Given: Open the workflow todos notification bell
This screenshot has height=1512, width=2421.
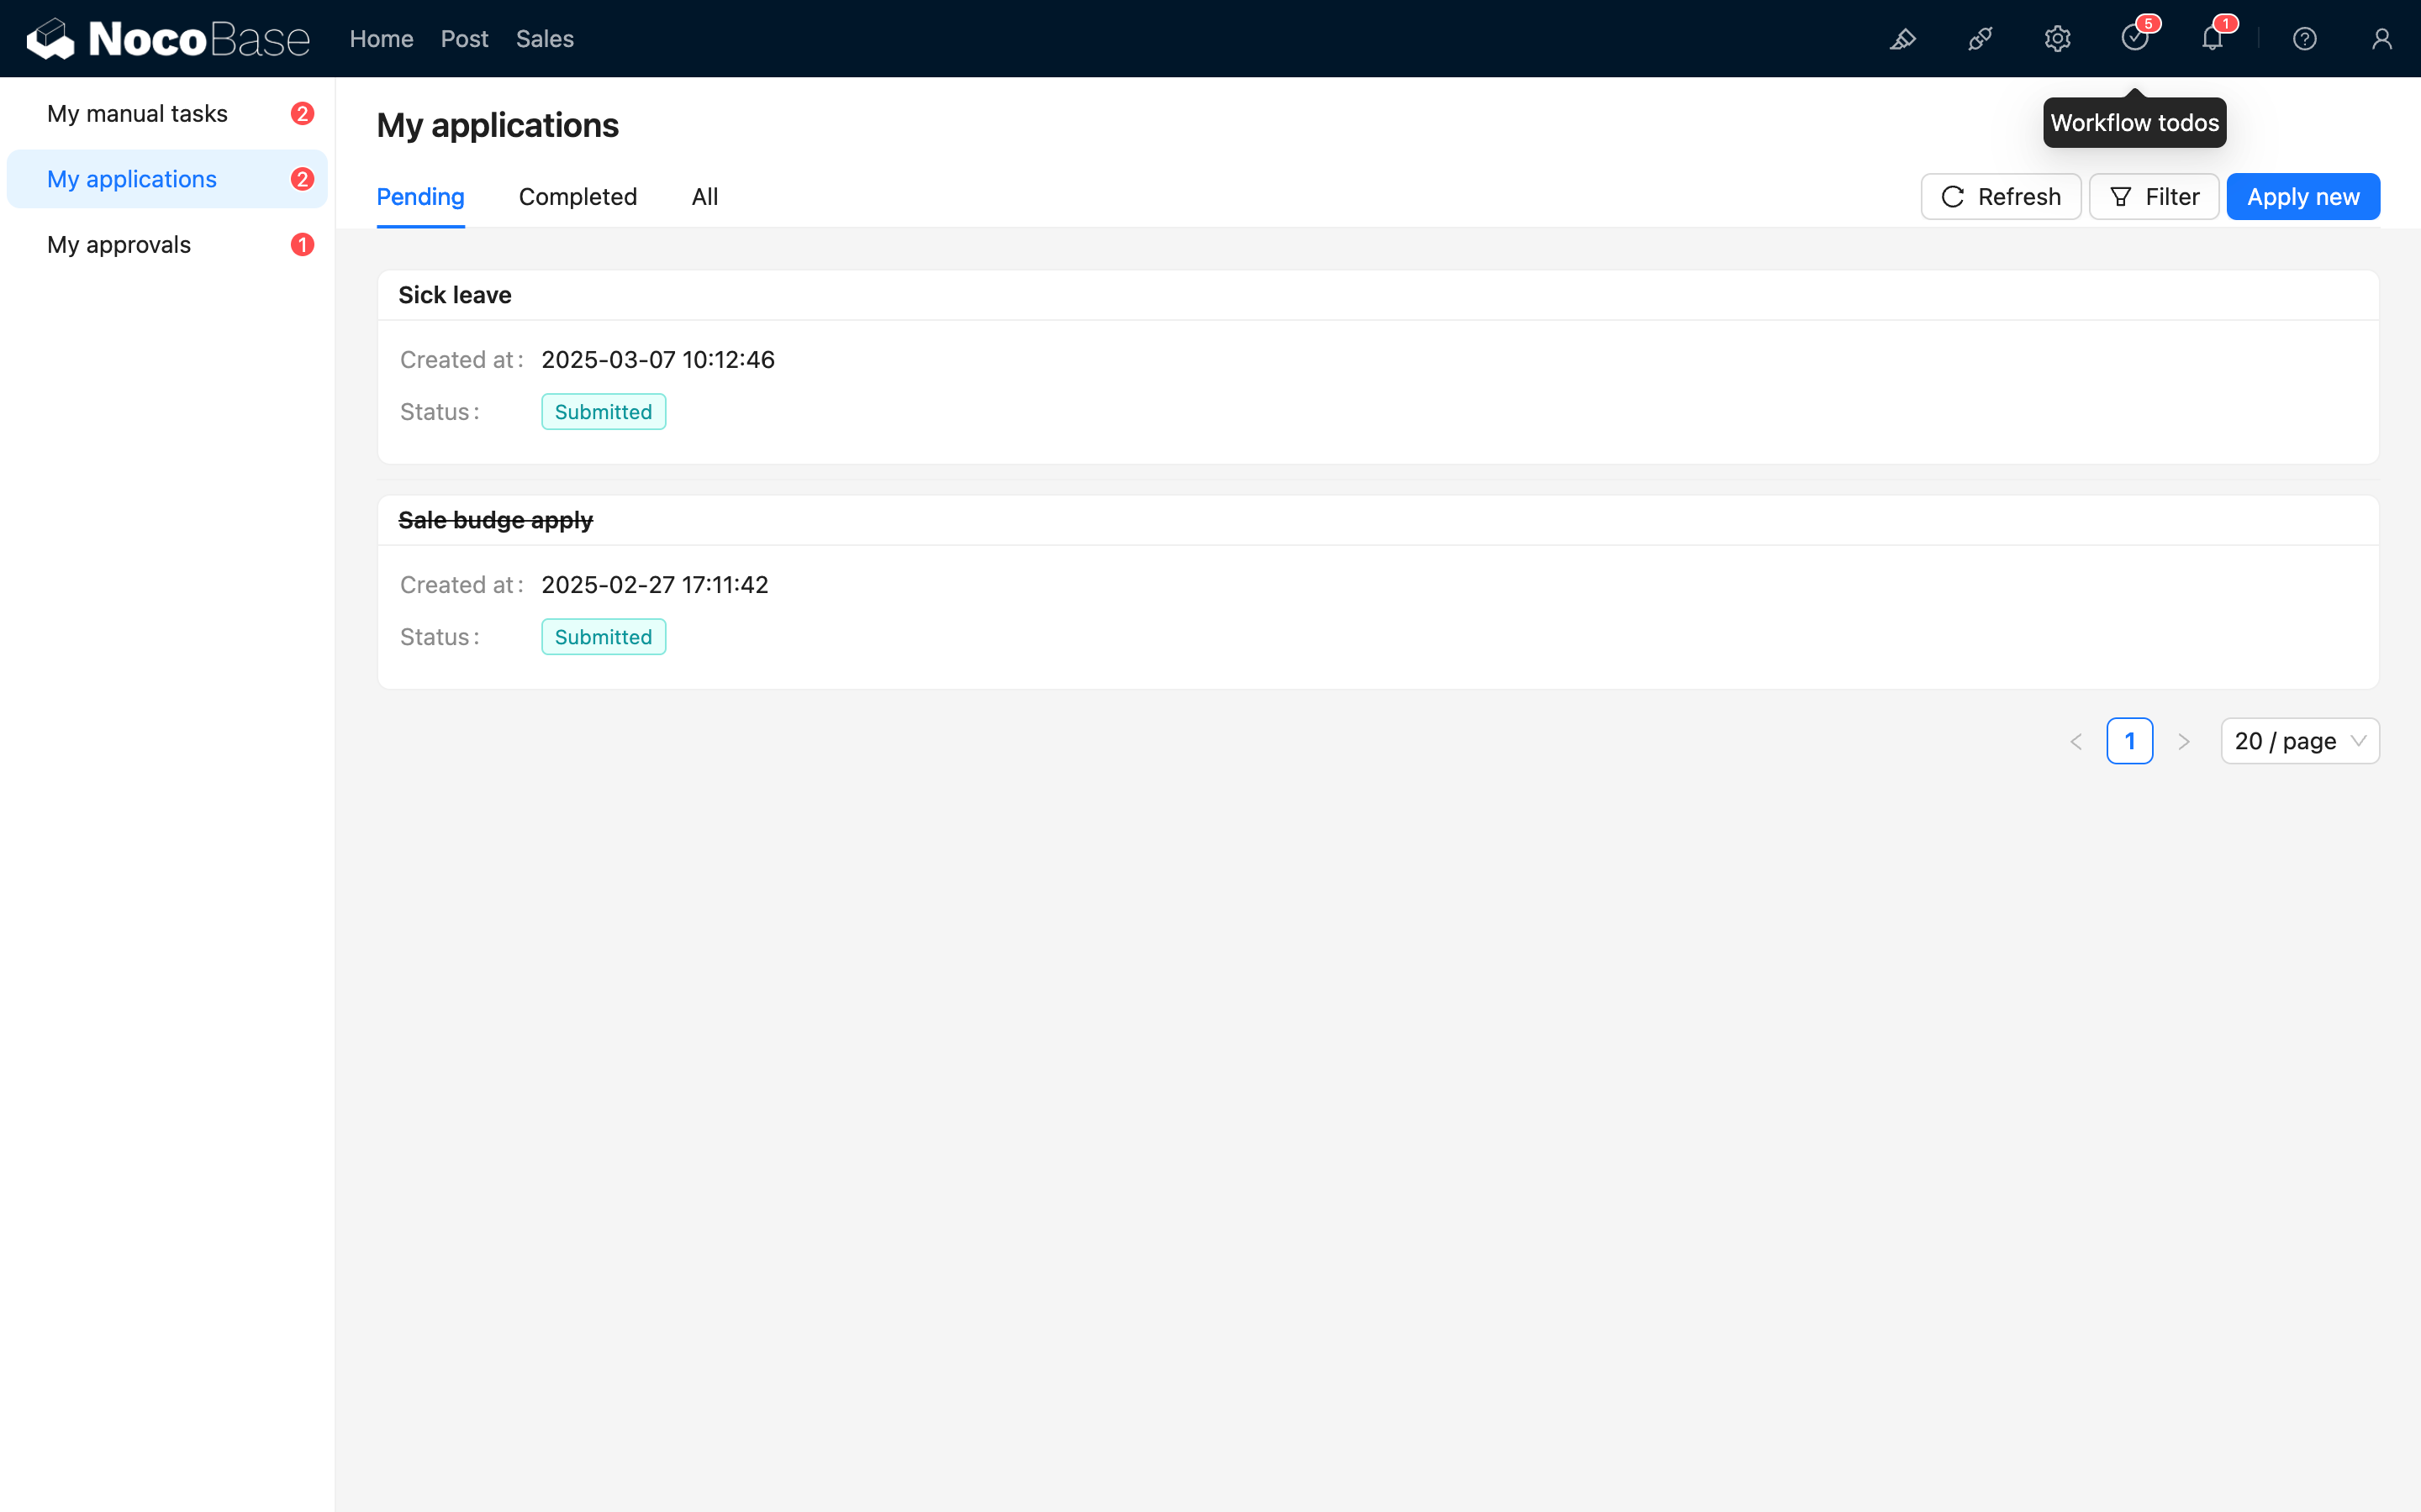Looking at the screenshot, I should pyautogui.click(x=2134, y=39).
